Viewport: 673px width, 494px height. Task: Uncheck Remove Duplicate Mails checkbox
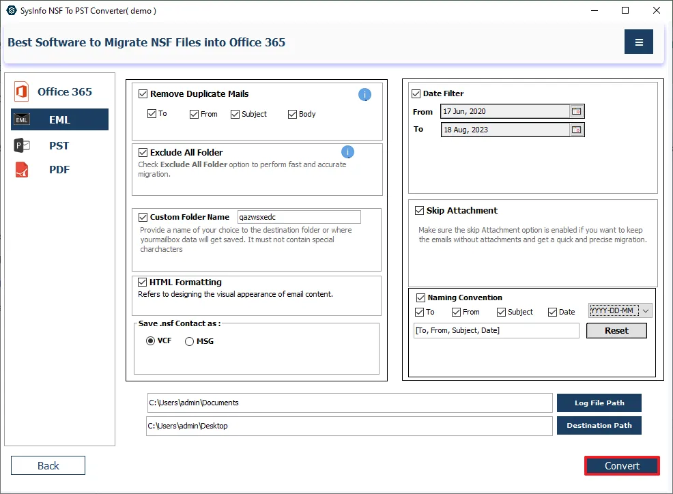pos(143,94)
